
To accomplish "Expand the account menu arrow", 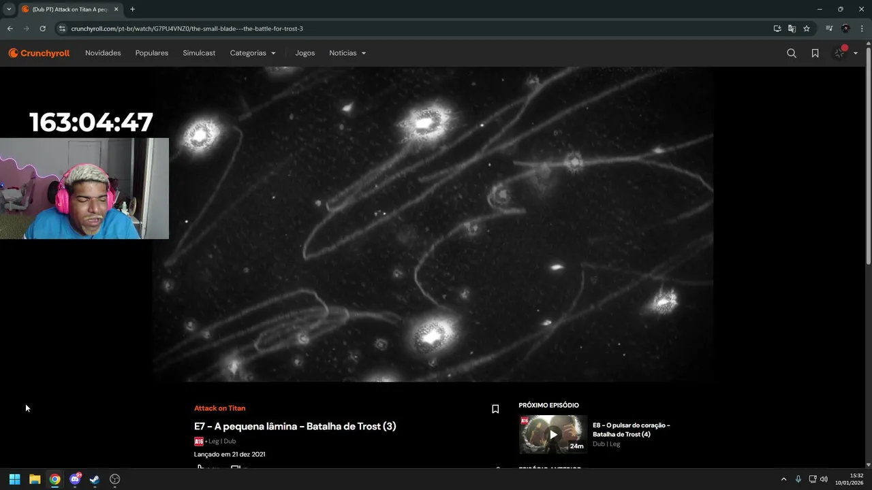I will (856, 53).
